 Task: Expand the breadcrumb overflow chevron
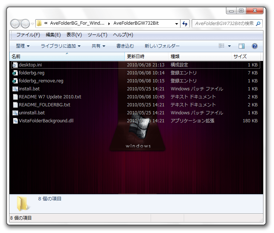pos(46,23)
